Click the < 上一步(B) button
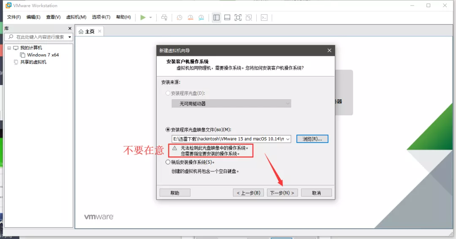Viewport: 456px width, 239px height. tap(248, 193)
